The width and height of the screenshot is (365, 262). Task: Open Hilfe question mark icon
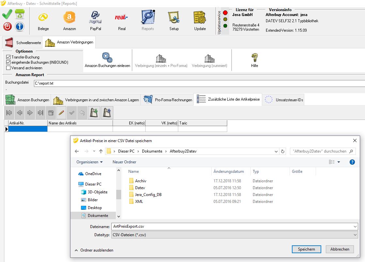point(254,57)
